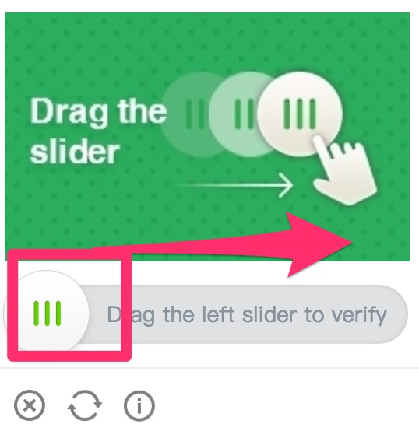Click the solid white circle in illustration
Viewport: 419px width, 431px height.
click(x=300, y=114)
